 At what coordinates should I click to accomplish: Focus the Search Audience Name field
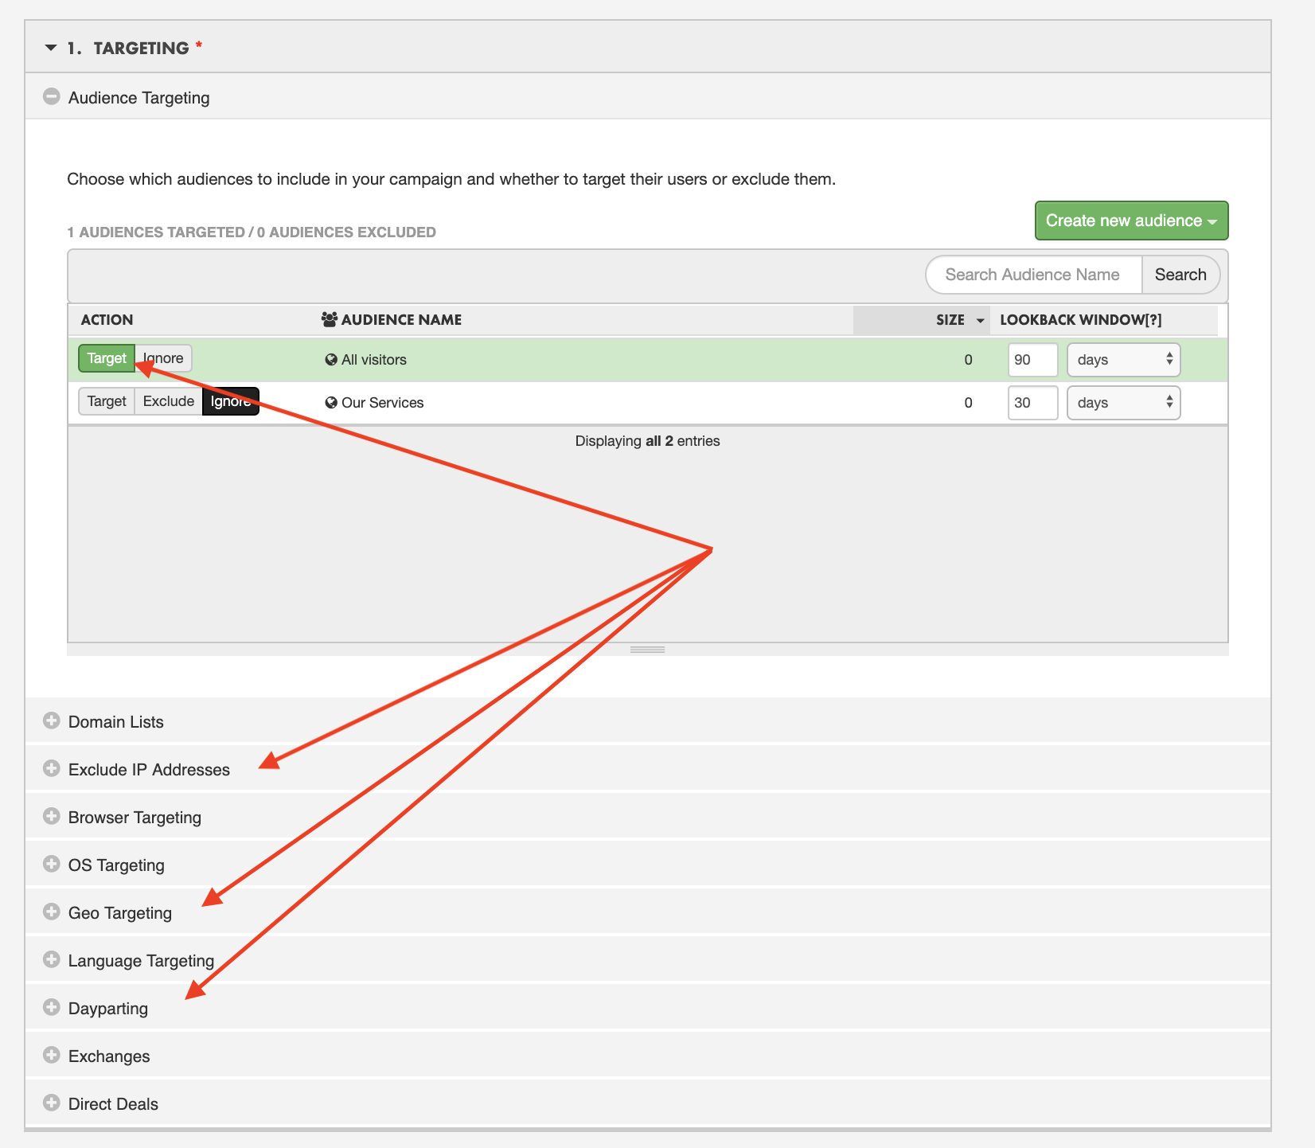[x=1033, y=275]
